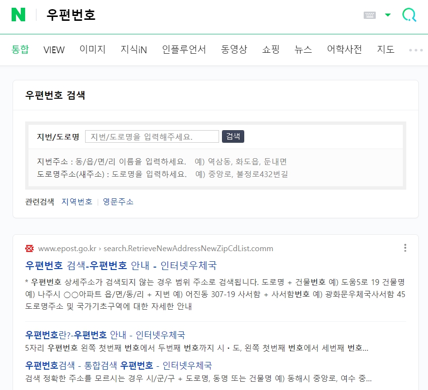Click the snippet starting 검색 정확한 주소를
This screenshot has height=390, width=428.
point(198,378)
